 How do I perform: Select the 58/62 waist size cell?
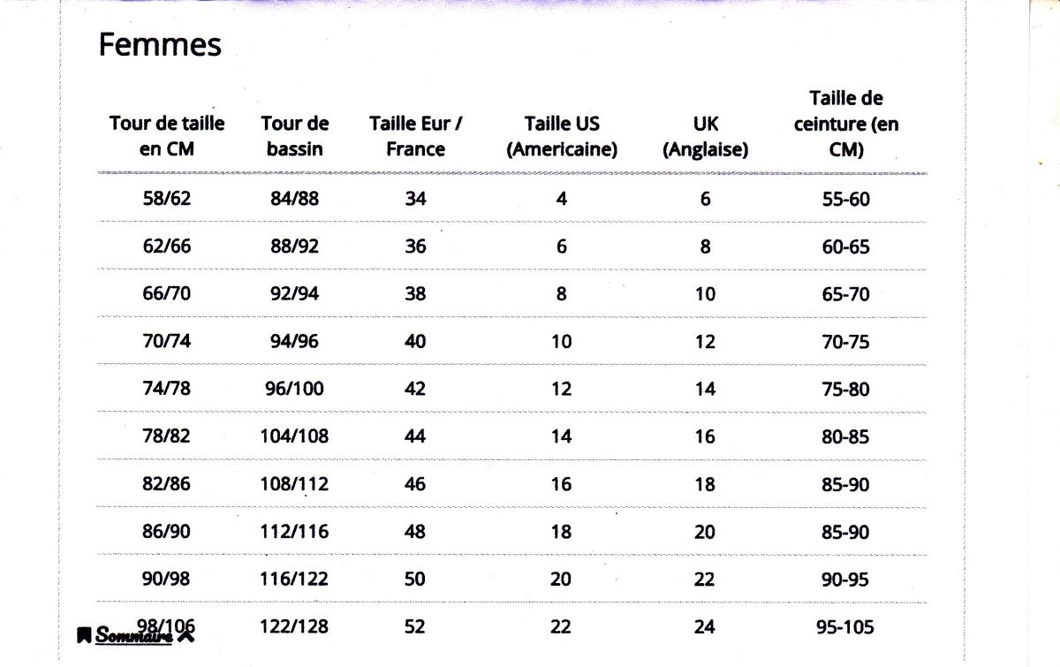click(167, 199)
